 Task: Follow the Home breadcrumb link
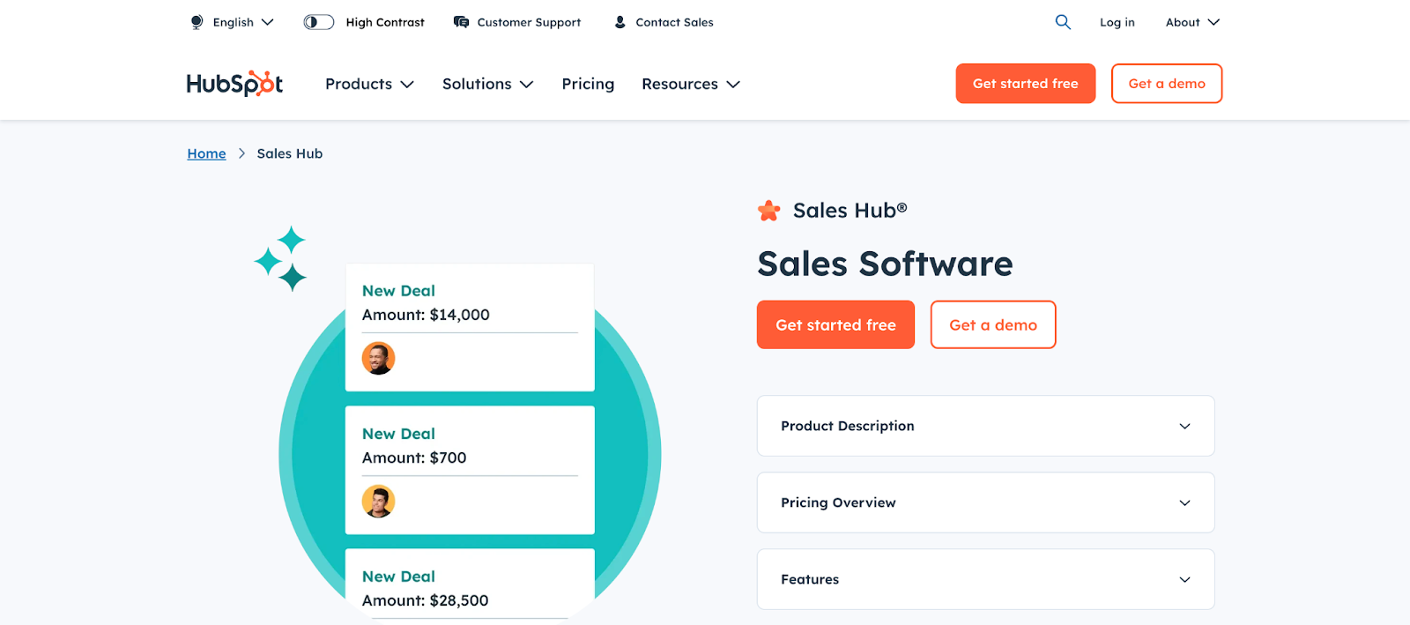pyautogui.click(x=206, y=153)
